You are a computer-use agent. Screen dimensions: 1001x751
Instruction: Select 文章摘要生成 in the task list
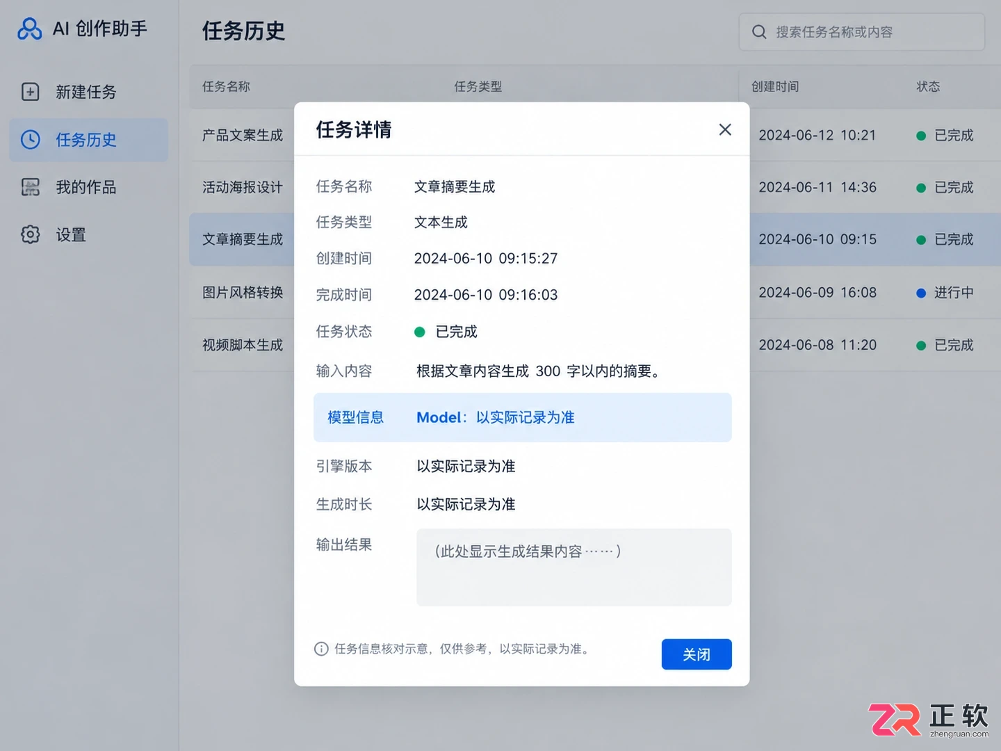point(243,239)
